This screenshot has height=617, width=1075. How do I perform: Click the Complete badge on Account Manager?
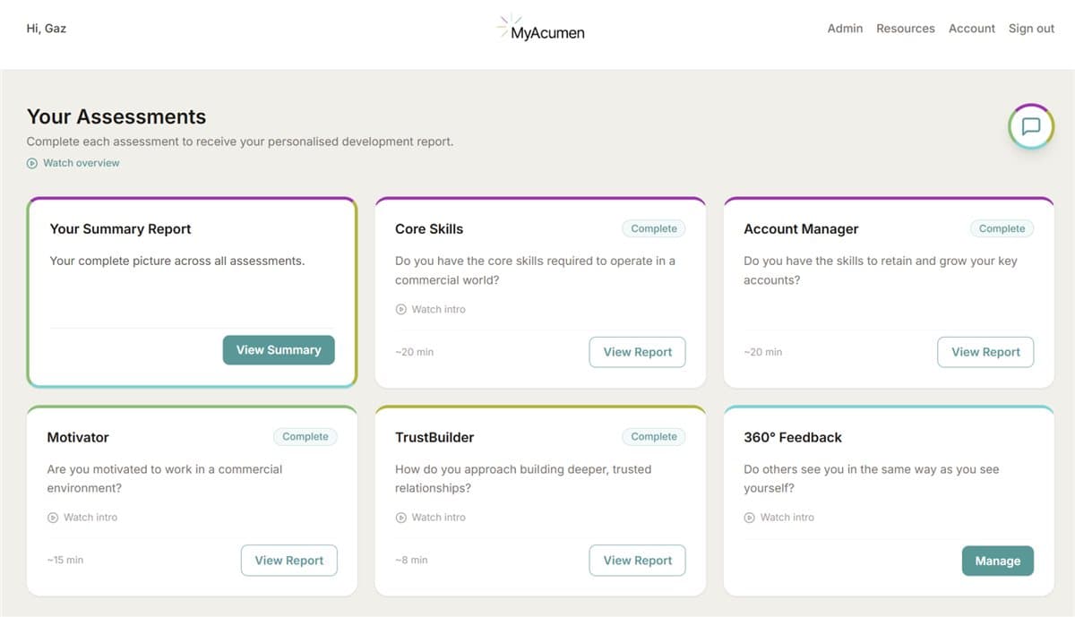pos(1002,228)
